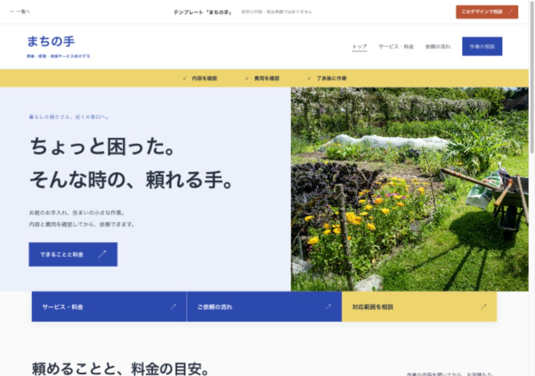Click the できることと料金 button
Screen dimensions: 535x376
[x=73, y=254]
